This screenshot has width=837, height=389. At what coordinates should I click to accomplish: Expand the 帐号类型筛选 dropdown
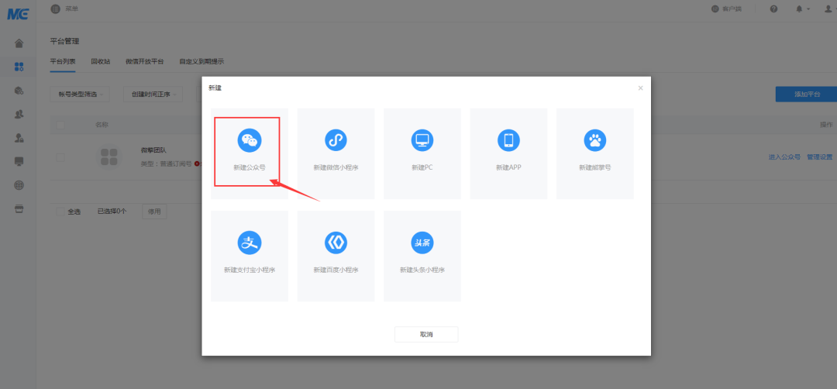79,95
